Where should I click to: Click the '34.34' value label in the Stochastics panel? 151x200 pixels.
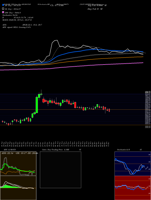(146, 168)
